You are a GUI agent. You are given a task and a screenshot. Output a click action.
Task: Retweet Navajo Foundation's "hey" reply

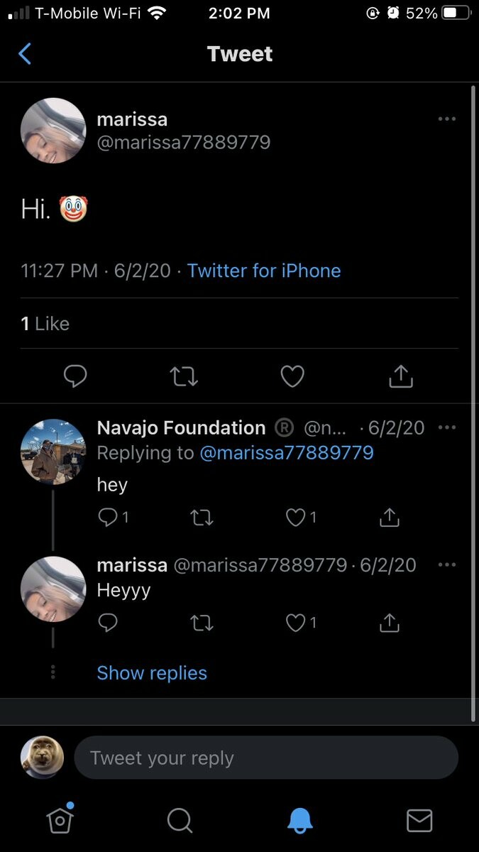(202, 518)
